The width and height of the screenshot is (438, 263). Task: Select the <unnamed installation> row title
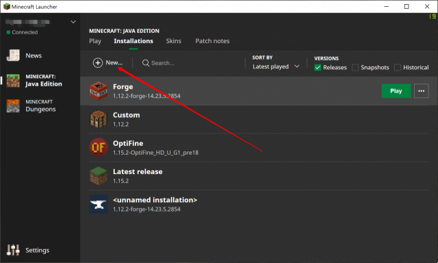point(155,200)
